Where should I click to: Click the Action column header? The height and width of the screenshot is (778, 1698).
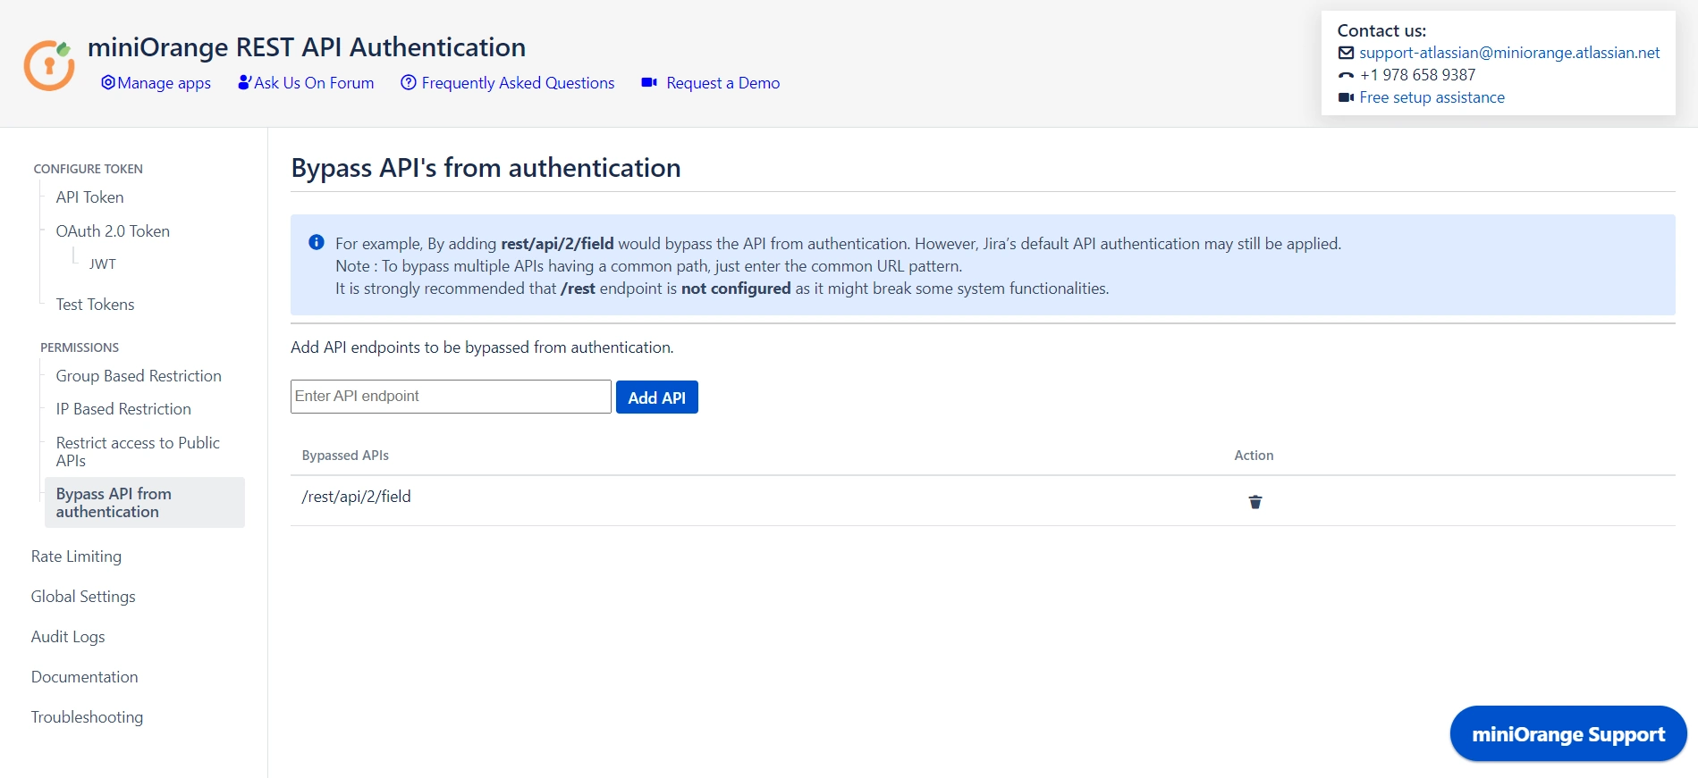tap(1254, 456)
